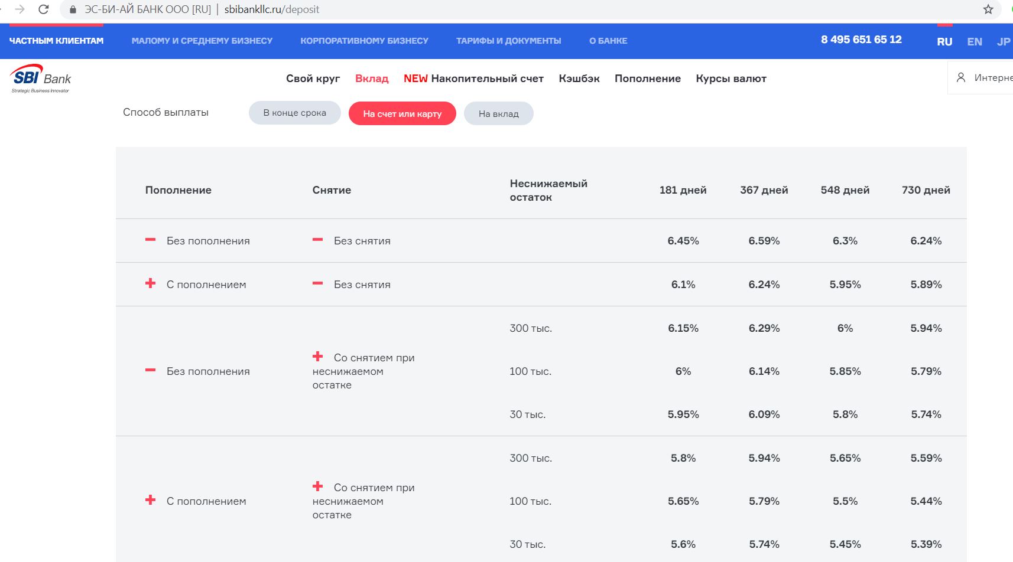Click the padlock site security icon

(x=73, y=9)
